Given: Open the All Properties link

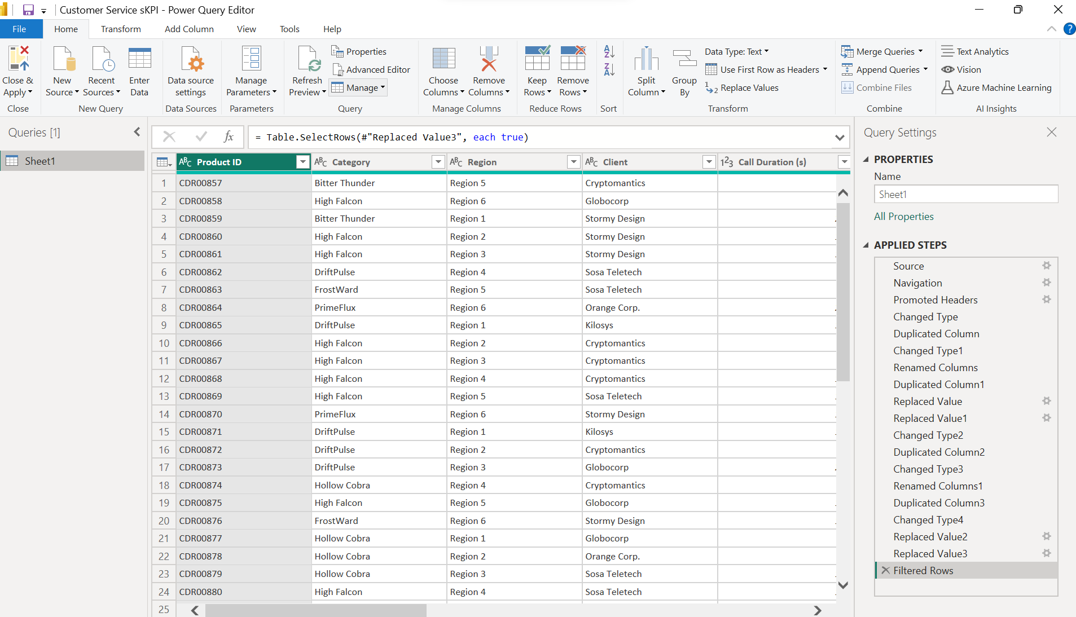Looking at the screenshot, I should [903, 217].
